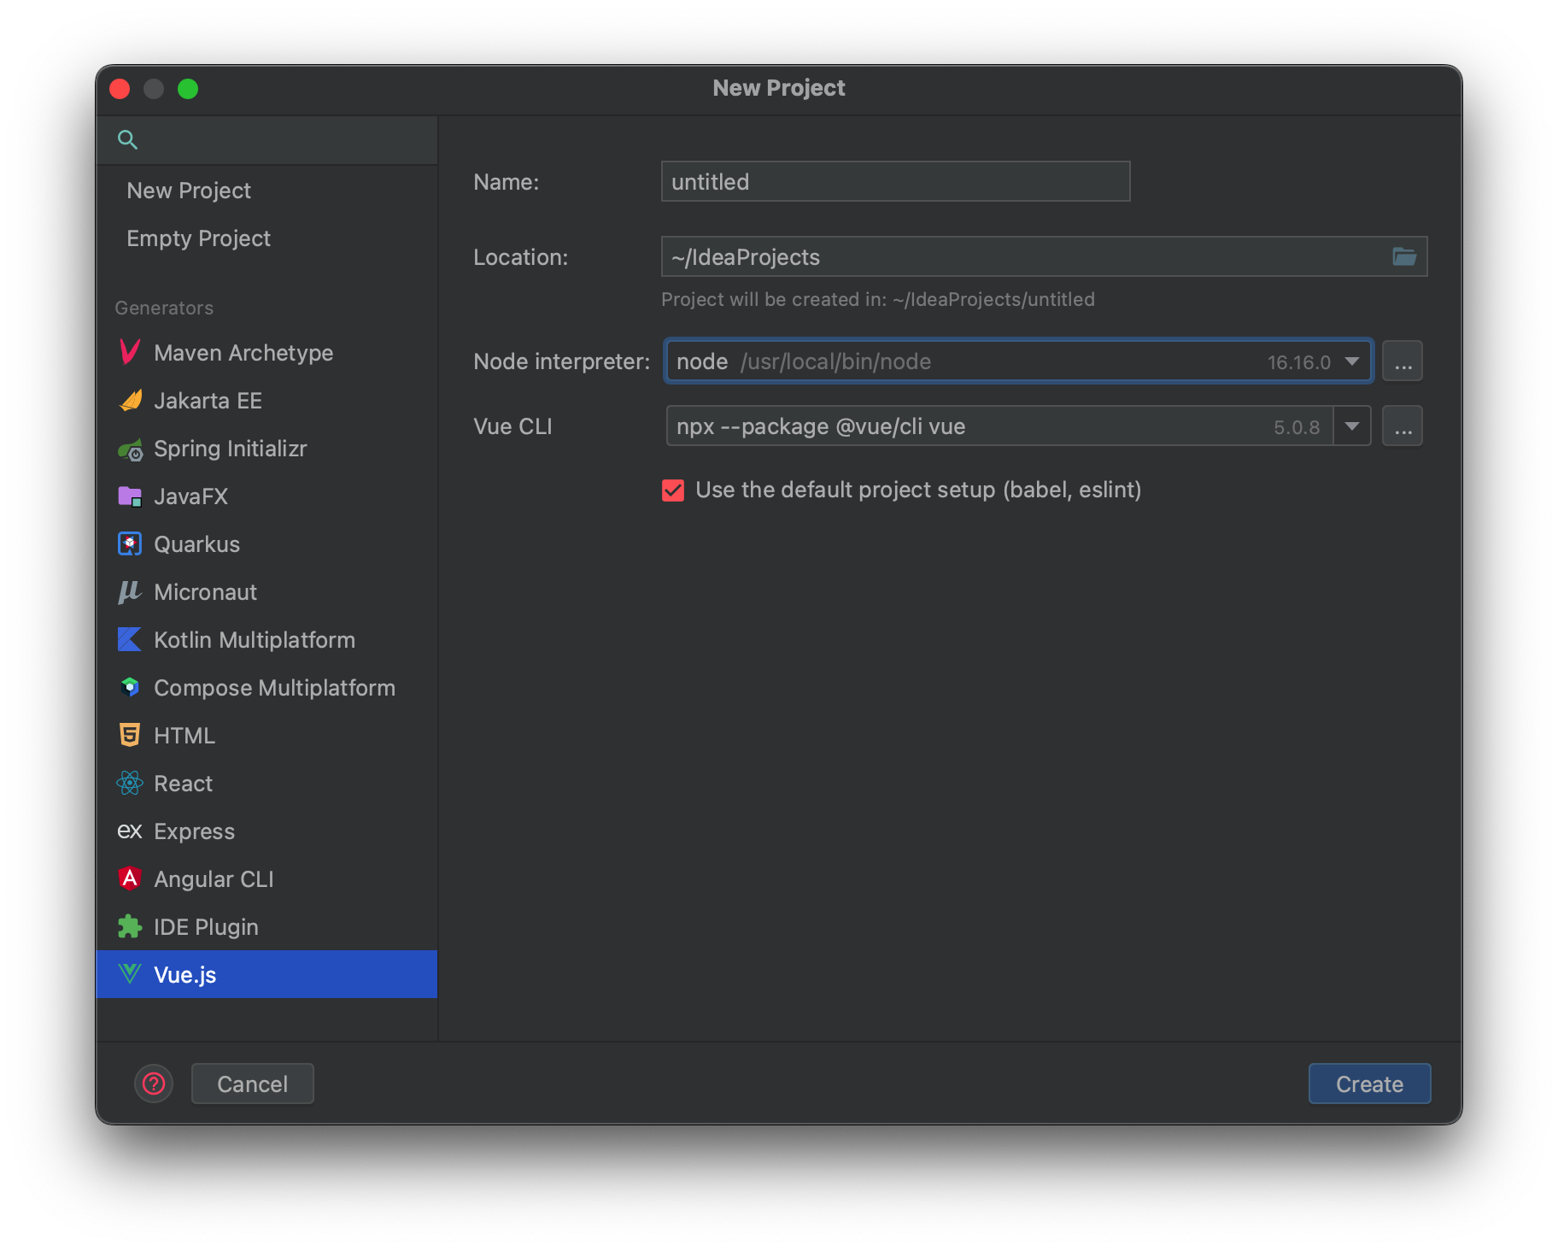Click the Cancel button
The height and width of the screenshot is (1251, 1558).
253,1084
